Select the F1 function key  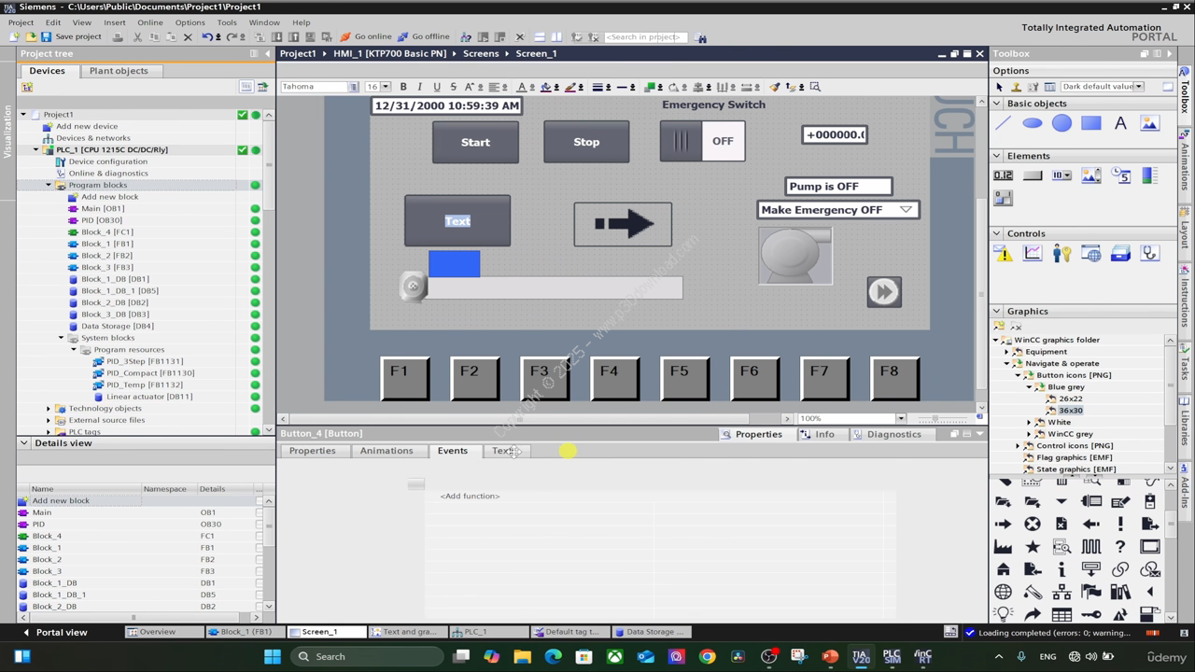pos(405,377)
